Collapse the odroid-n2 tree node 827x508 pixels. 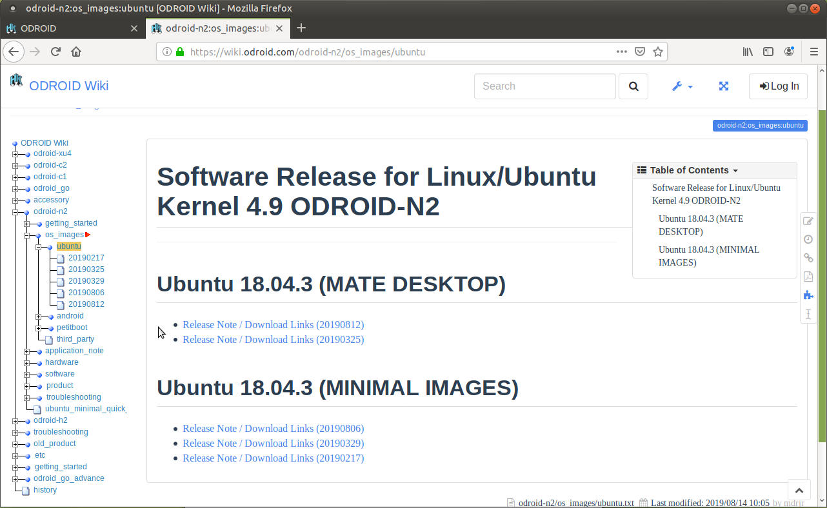(x=15, y=212)
